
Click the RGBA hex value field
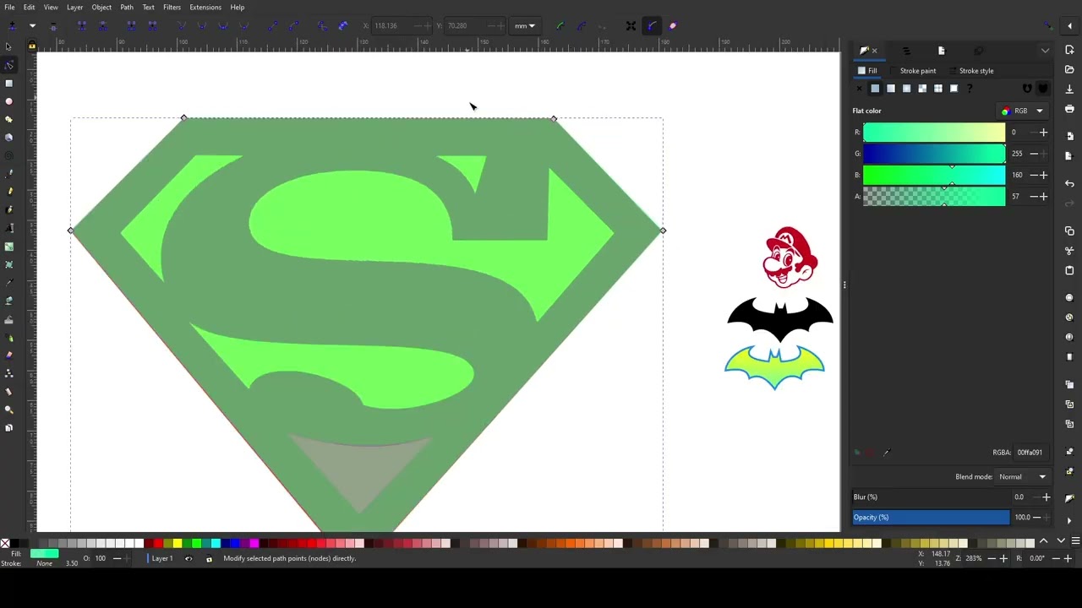pyautogui.click(x=1032, y=453)
